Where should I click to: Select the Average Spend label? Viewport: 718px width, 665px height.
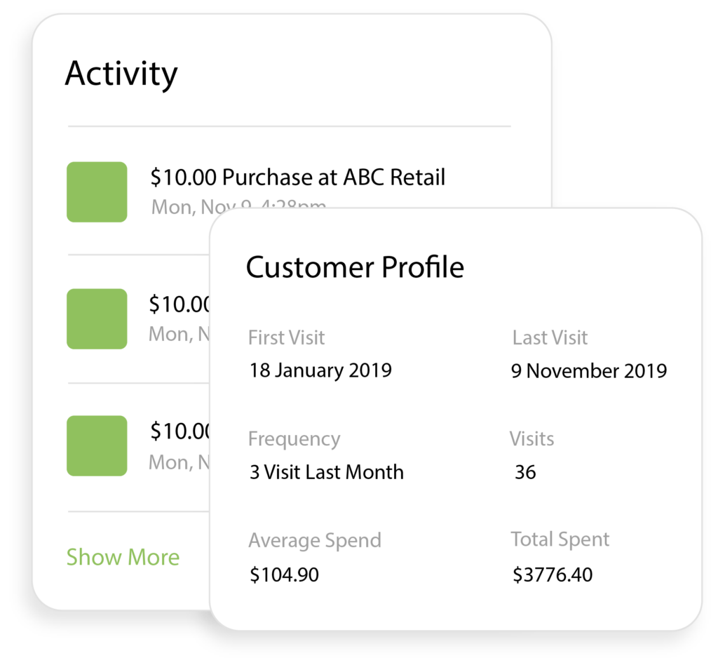[315, 541]
